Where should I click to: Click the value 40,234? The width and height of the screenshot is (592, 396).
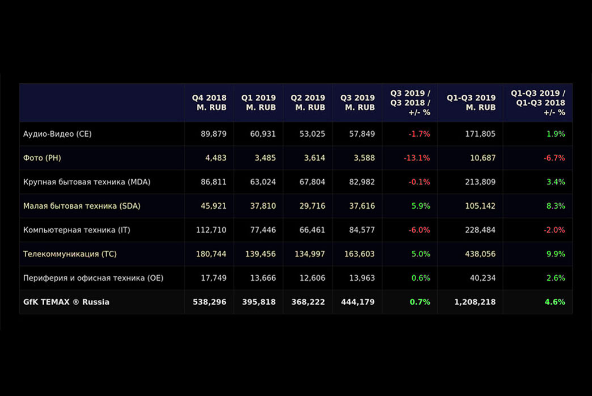483,278
